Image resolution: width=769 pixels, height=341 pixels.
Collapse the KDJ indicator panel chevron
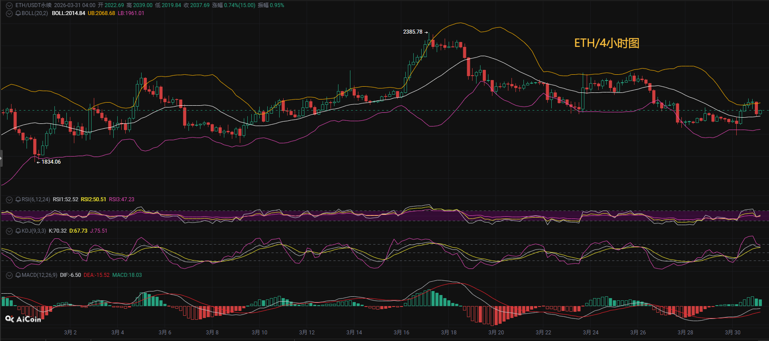(x=9, y=231)
